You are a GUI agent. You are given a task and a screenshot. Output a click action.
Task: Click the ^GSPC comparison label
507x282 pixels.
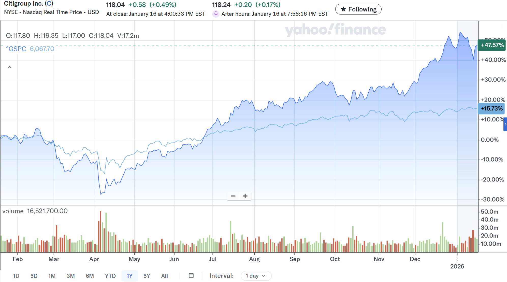pos(16,49)
